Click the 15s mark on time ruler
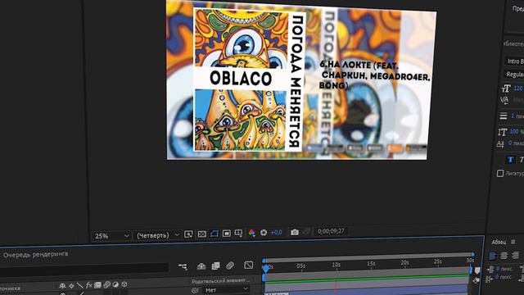This screenshot has height=295, width=524. pos(371,264)
